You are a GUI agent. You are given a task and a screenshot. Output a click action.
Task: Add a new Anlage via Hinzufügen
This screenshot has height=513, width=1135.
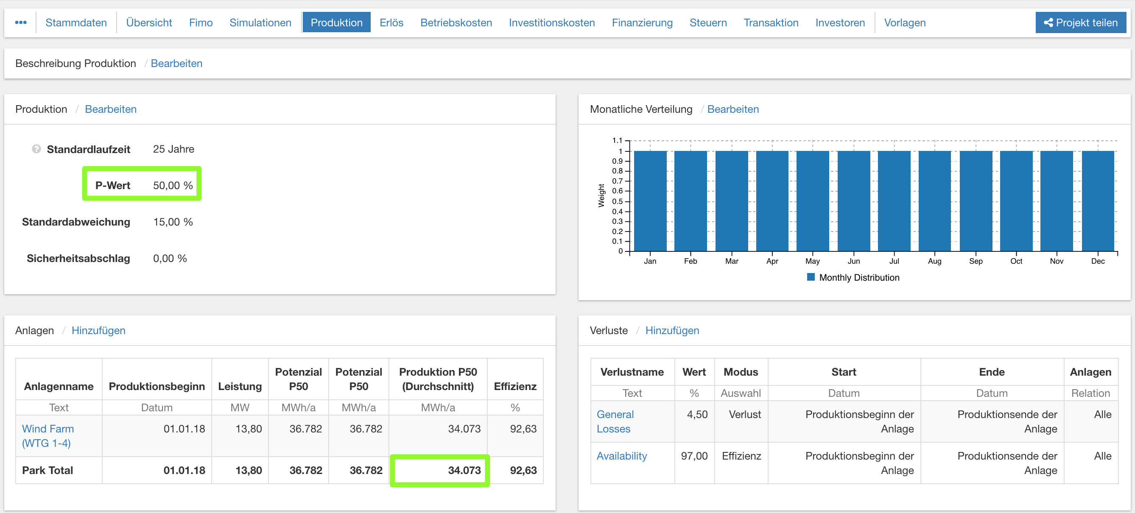[98, 330]
